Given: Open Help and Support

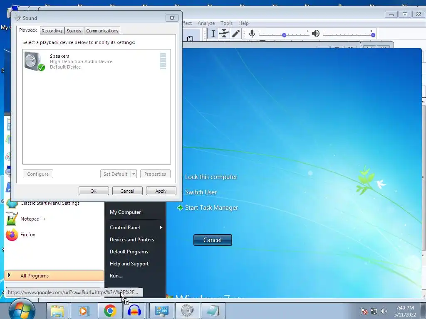Looking at the screenshot, I should click(129, 264).
